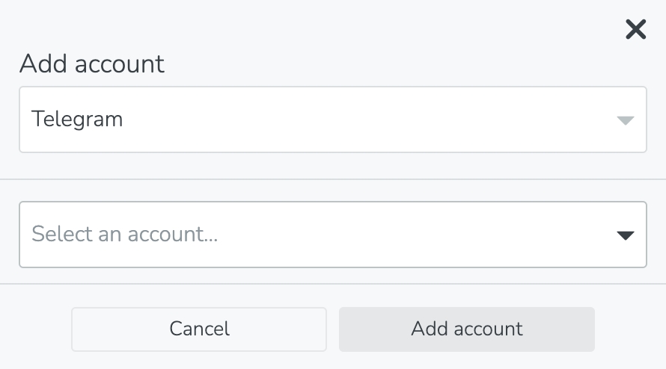This screenshot has width=666, height=369.
Task: Click the Telegram dropdown triangle icon
Action: (x=626, y=120)
